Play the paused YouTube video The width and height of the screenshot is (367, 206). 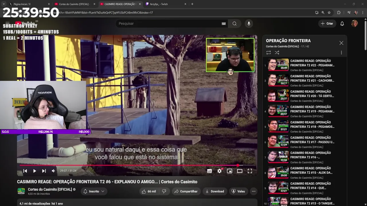pos(34,171)
